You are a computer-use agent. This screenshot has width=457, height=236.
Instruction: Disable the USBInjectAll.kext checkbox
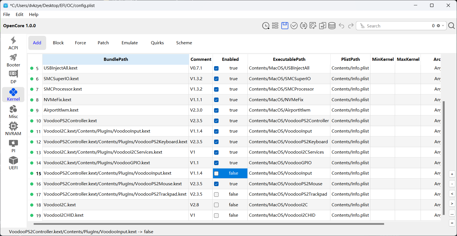click(x=216, y=68)
